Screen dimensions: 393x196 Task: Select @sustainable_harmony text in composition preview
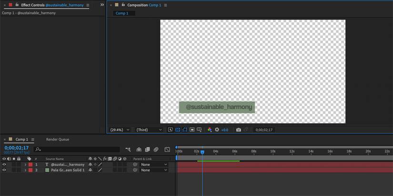click(x=219, y=107)
